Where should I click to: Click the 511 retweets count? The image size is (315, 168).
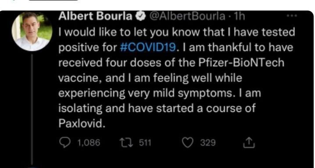145,143
